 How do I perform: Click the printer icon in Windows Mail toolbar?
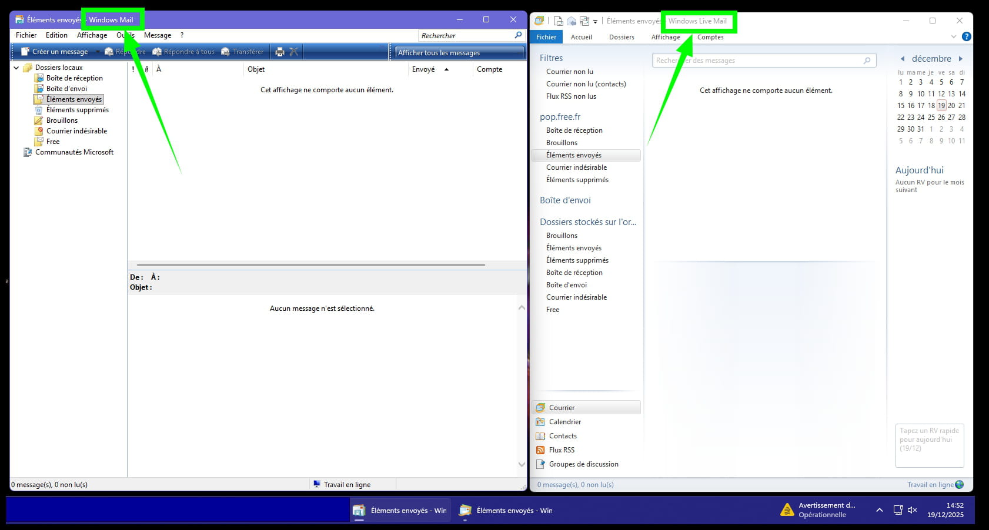[280, 52]
